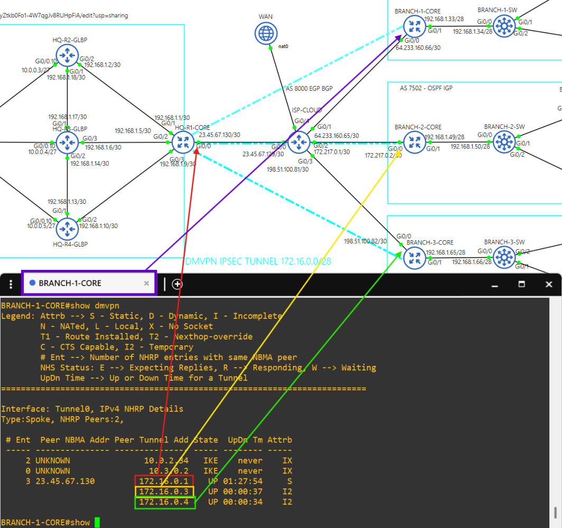The image size is (562, 528).
Task: Click the terminal command prompt cursor
Action: pos(97,522)
